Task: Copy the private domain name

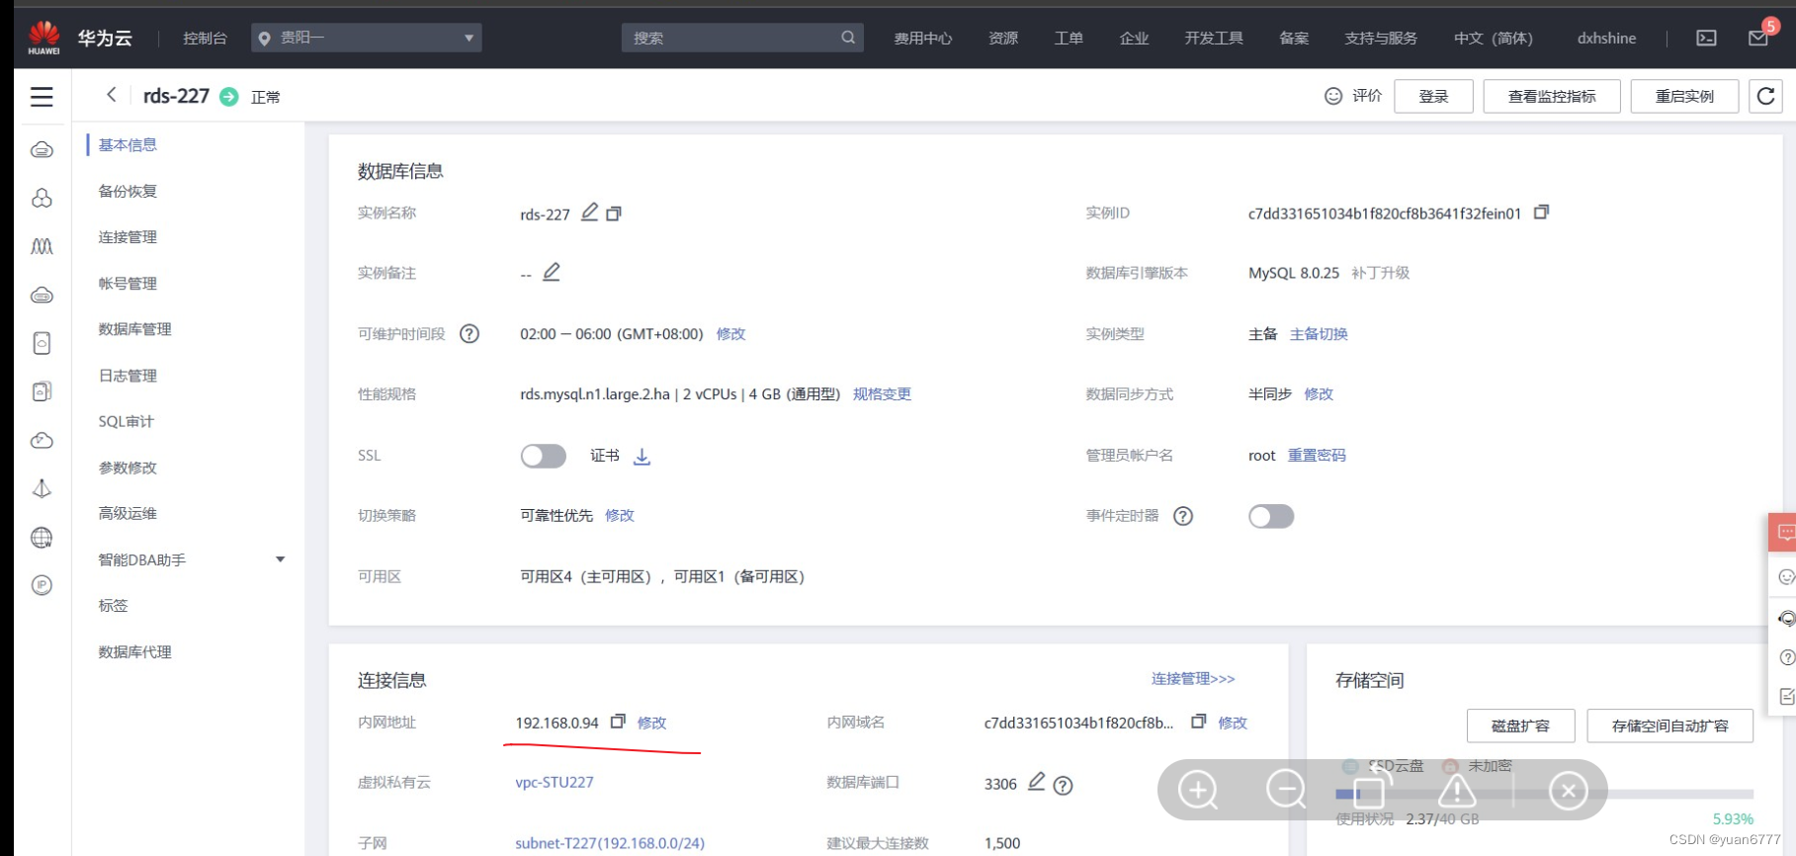Action: pyautogui.click(x=1198, y=722)
